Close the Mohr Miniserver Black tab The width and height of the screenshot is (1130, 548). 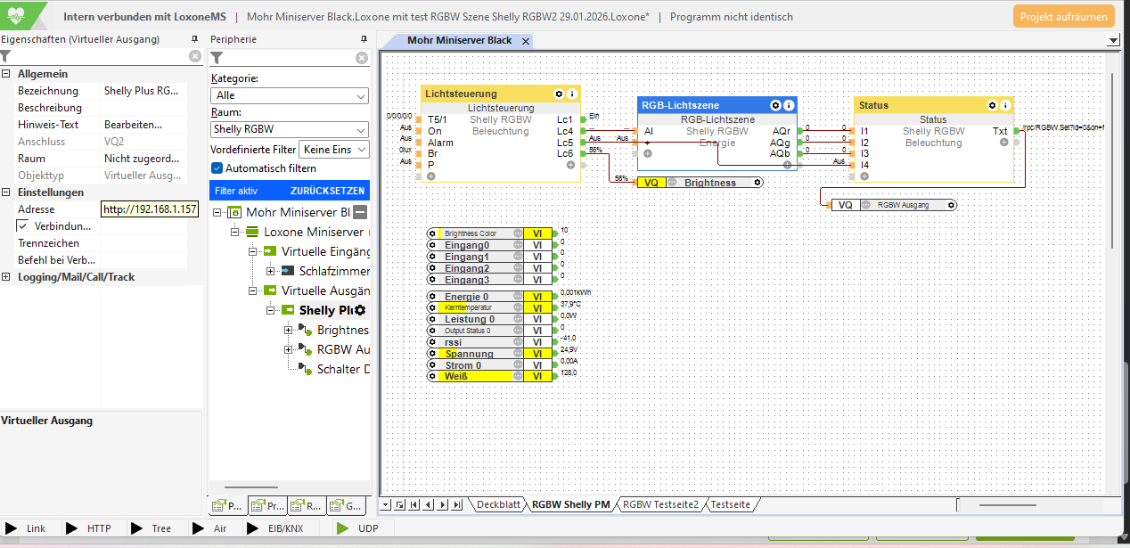pyautogui.click(x=526, y=41)
